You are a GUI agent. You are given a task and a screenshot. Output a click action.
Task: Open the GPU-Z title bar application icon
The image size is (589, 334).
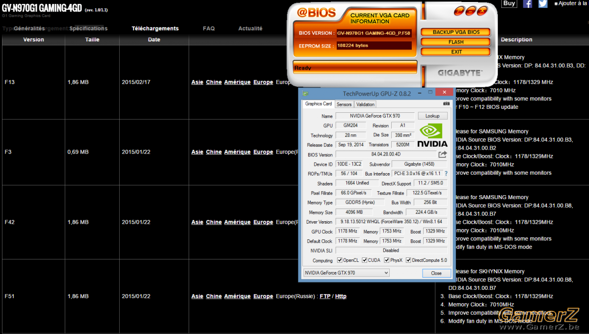pyautogui.click(x=305, y=93)
